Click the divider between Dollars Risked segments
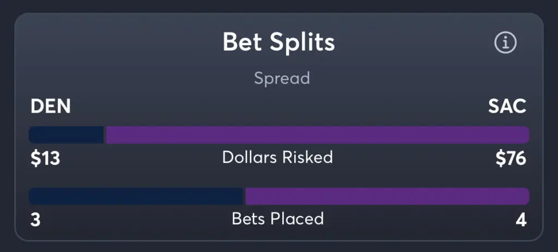 click(105, 135)
